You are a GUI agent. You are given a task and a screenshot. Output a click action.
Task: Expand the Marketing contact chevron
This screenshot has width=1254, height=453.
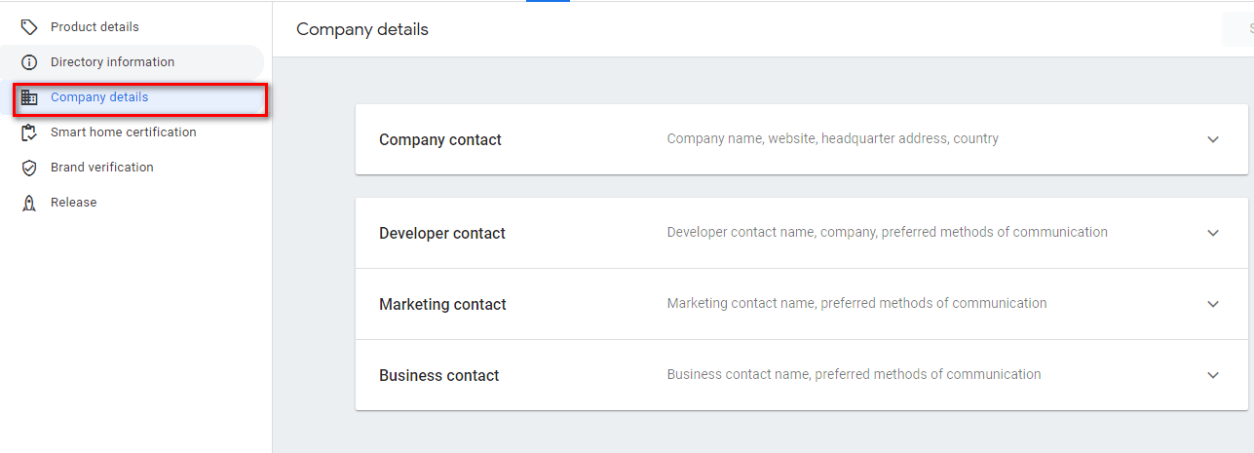(1213, 304)
